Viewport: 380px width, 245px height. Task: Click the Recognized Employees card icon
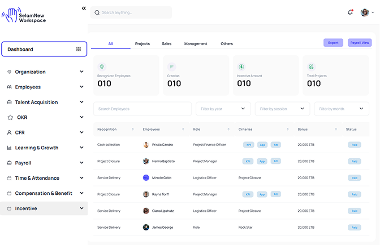click(x=102, y=66)
